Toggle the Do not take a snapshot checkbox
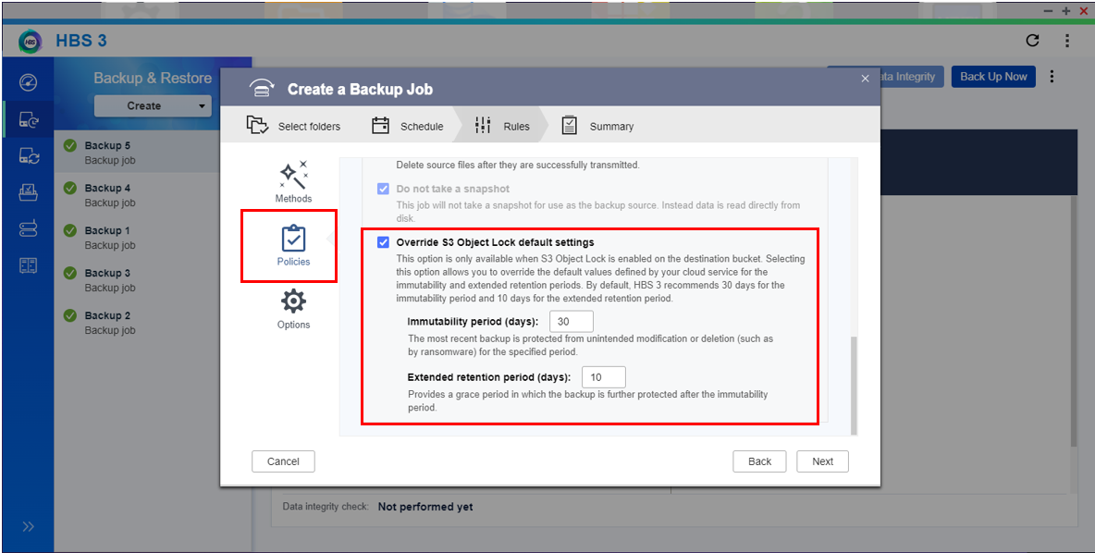Image resolution: width=1095 pixels, height=553 pixels. tap(383, 189)
